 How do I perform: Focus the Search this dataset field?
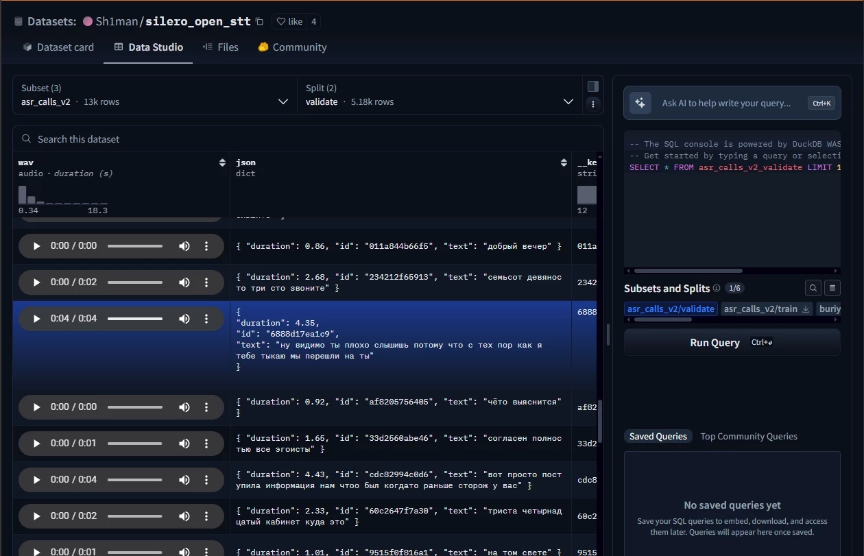[308, 139]
